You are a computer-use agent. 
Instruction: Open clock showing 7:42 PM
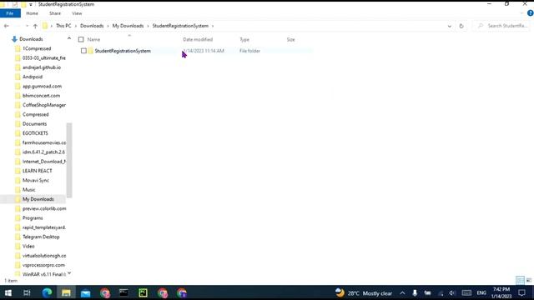coord(501,292)
